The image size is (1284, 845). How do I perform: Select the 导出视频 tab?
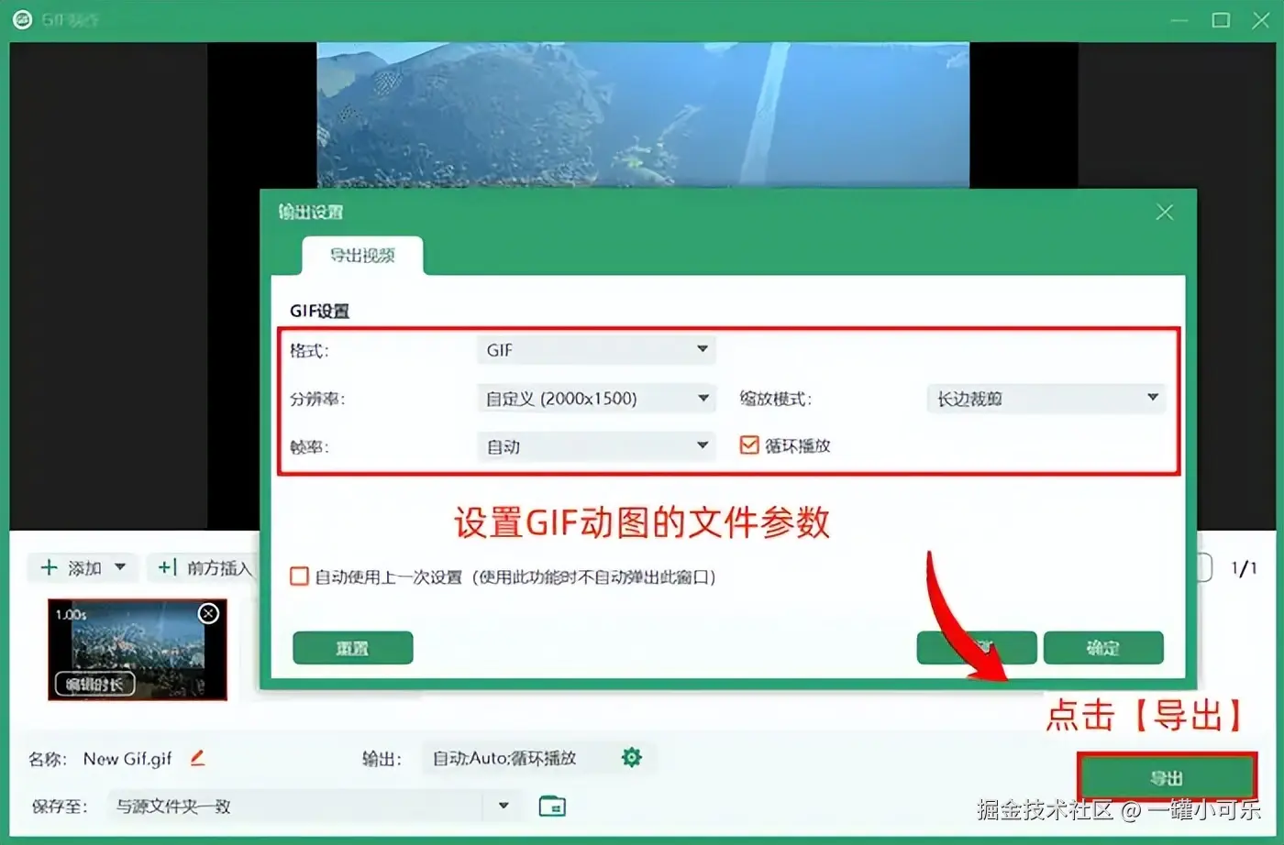pos(362,256)
